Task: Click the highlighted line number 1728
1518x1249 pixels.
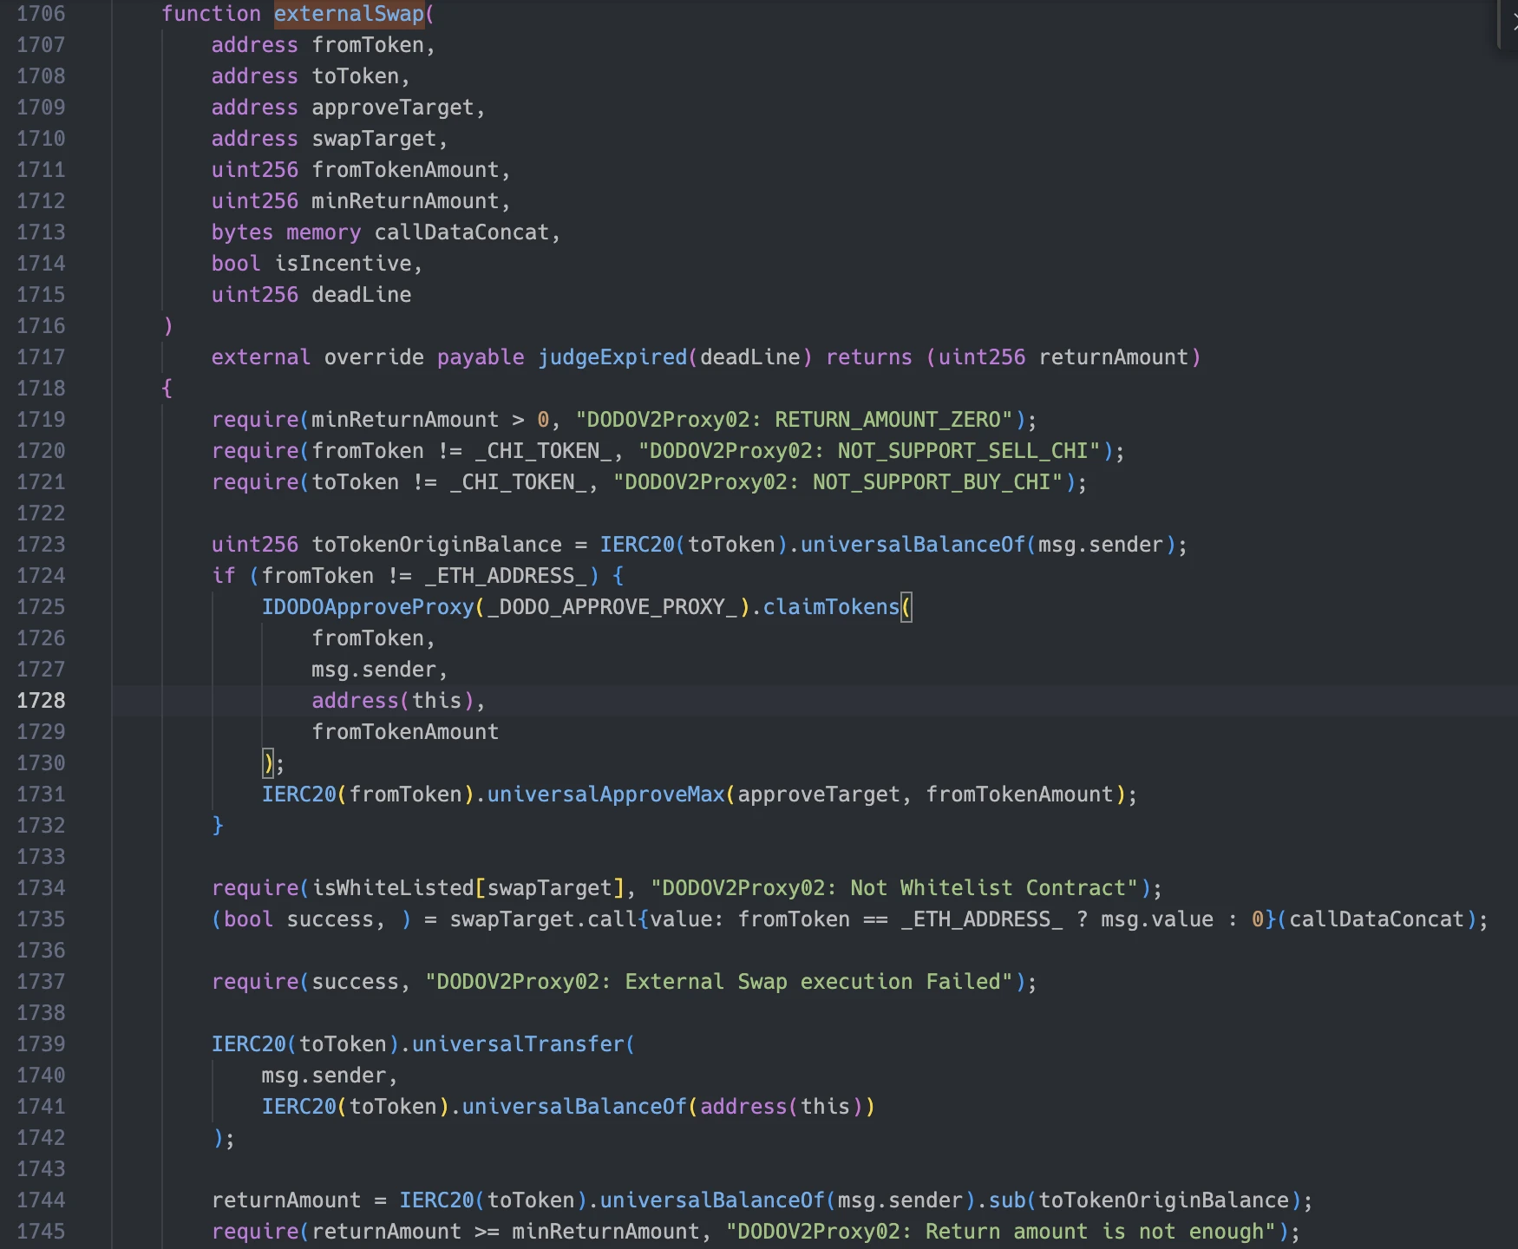Action: (x=41, y=700)
